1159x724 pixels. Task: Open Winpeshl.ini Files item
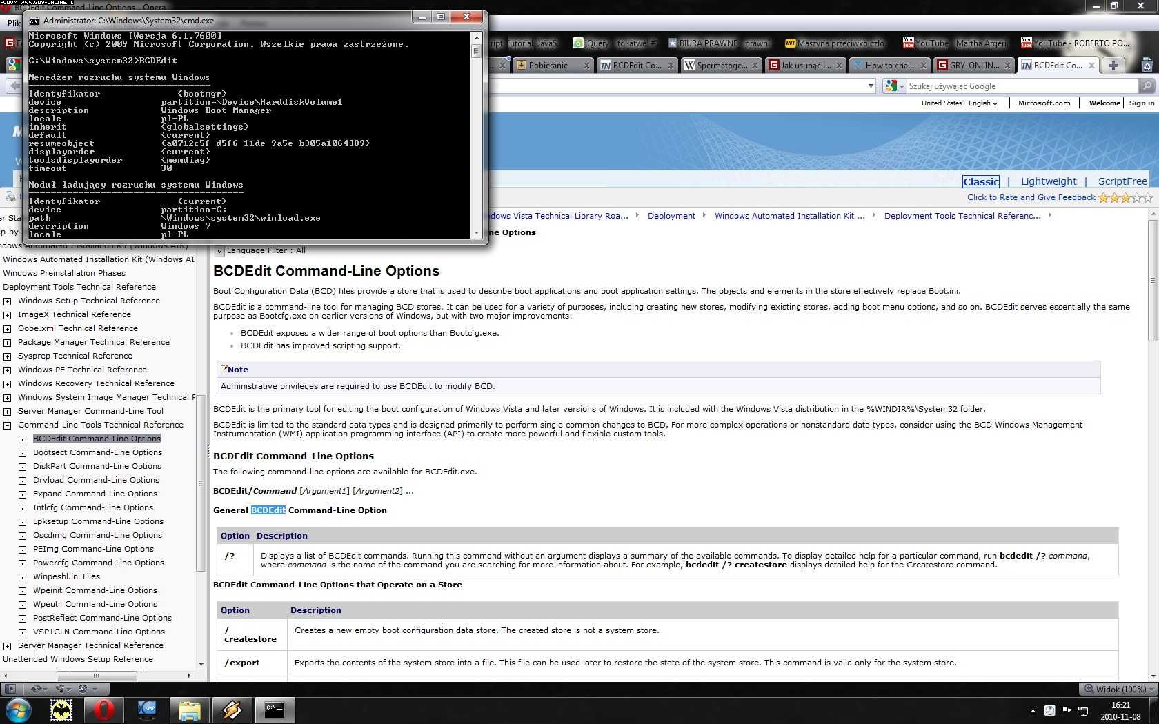pos(66,577)
